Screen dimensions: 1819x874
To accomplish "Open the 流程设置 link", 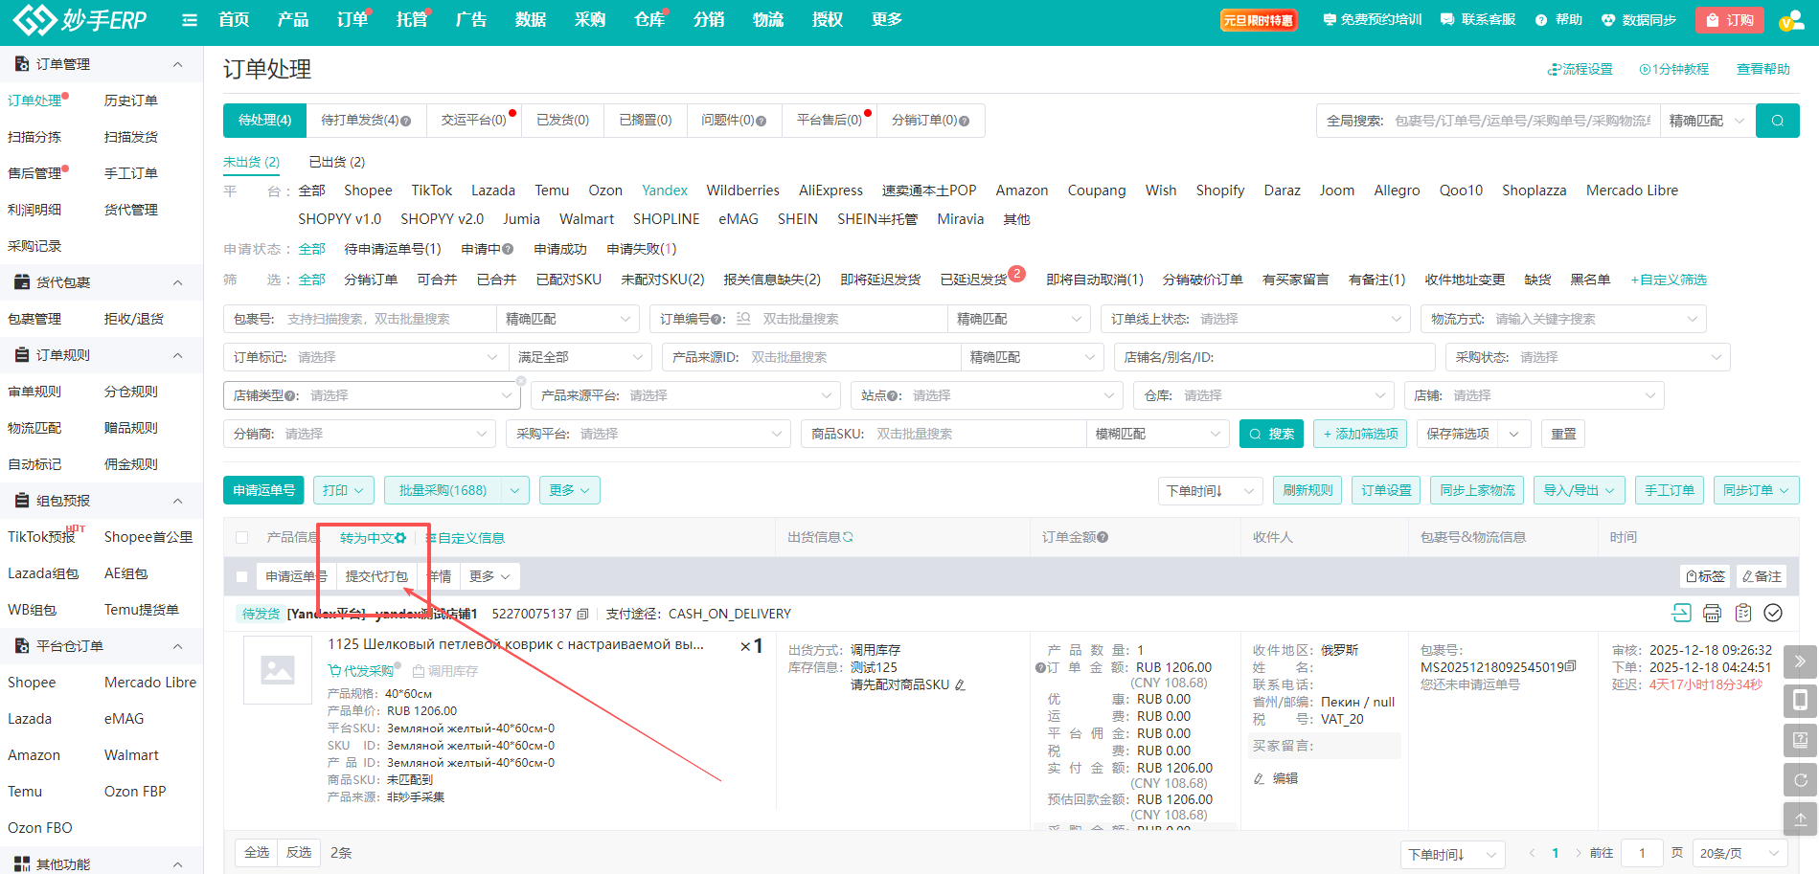I will coord(1580,69).
